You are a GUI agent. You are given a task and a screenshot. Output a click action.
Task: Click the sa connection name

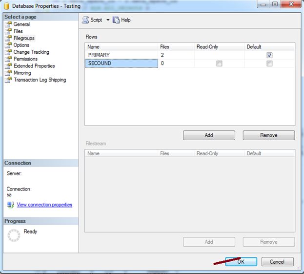tap(9, 195)
